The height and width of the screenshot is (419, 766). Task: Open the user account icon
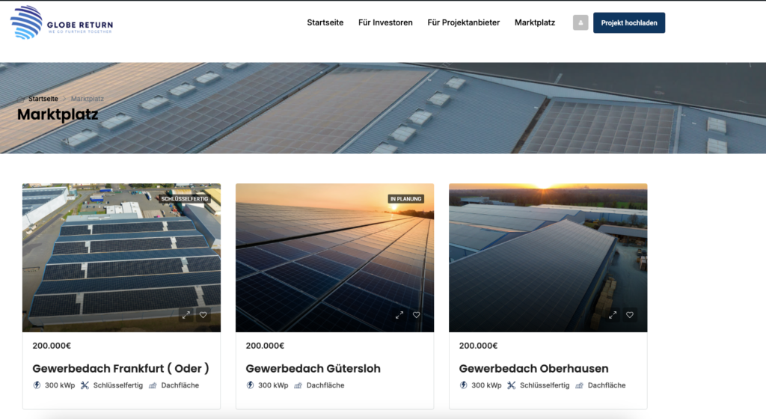580,22
